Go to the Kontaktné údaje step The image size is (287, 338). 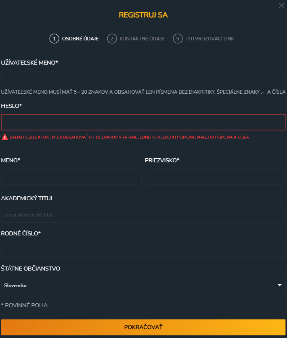tap(142, 39)
